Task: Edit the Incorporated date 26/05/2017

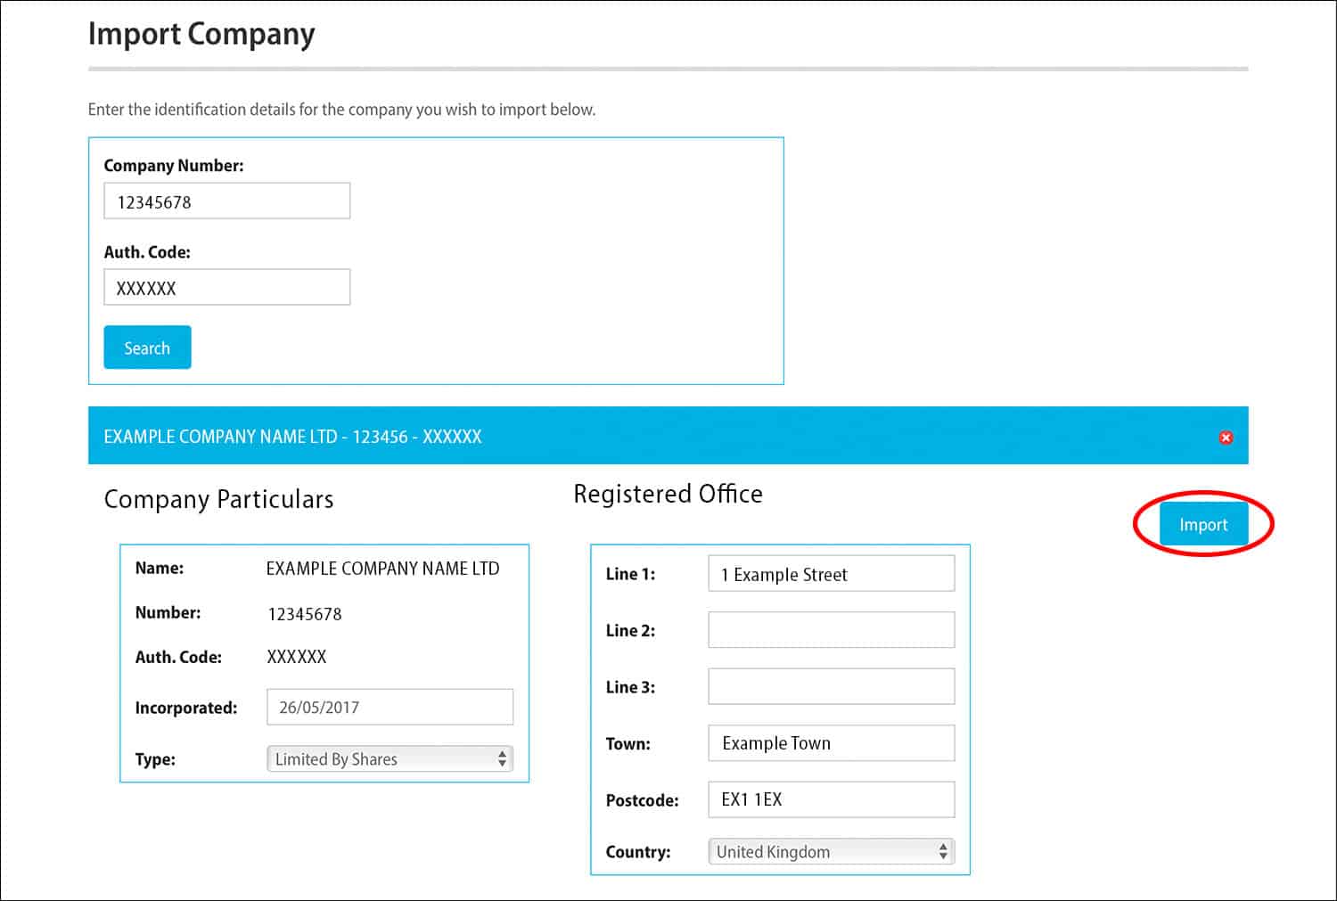Action: coord(390,707)
